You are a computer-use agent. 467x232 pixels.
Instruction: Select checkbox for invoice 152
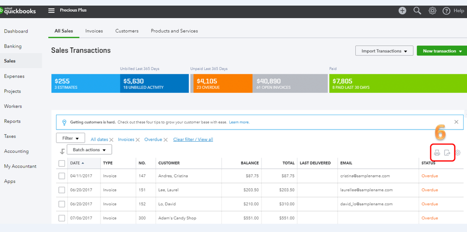click(62, 204)
